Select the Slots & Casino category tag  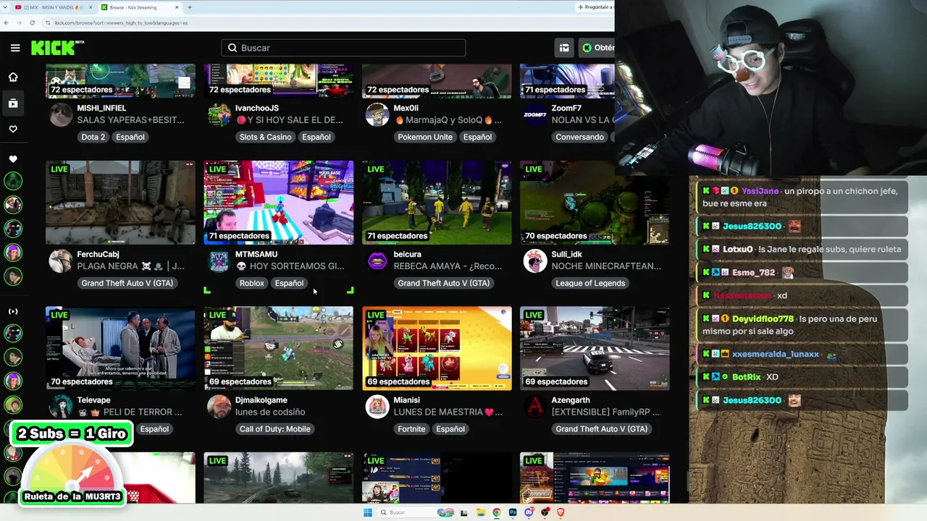point(265,137)
